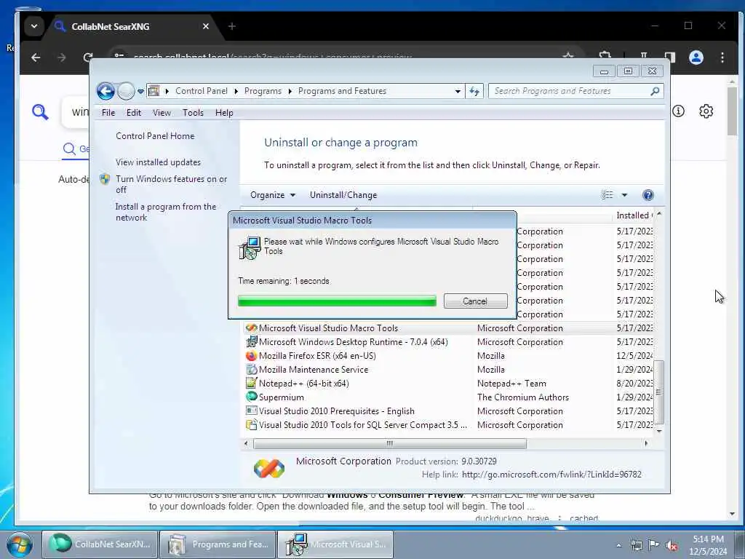Open the Organize dropdown

[273, 195]
